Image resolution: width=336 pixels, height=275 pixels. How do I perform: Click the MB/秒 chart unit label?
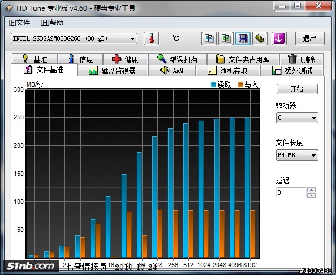coord(35,84)
